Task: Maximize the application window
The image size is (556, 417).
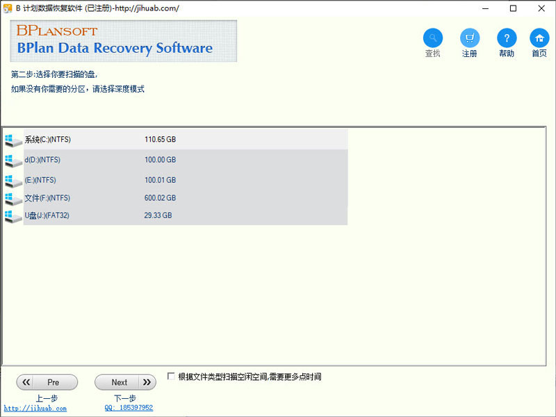Action: point(513,8)
